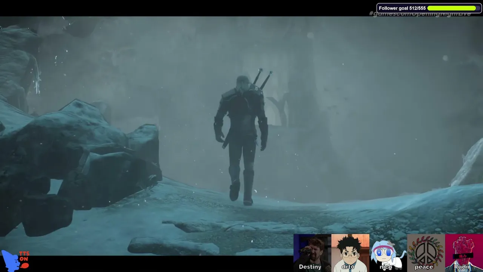This screenshot has width=483, height=272.
Task: Click the "Destiny" name label
Action: pyautogui.click(x=310, y=267)
